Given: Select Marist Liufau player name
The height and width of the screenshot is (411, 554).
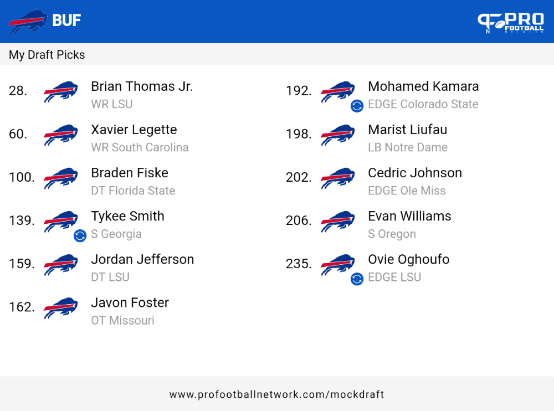Looking at the screenshot, I should coord(407,130).
